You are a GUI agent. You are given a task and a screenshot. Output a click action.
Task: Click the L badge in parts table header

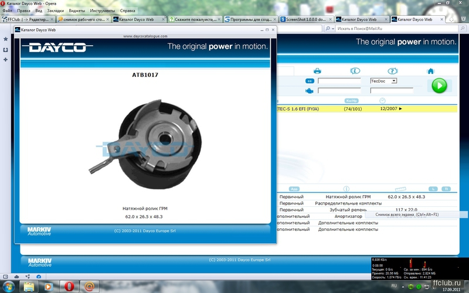433,189
